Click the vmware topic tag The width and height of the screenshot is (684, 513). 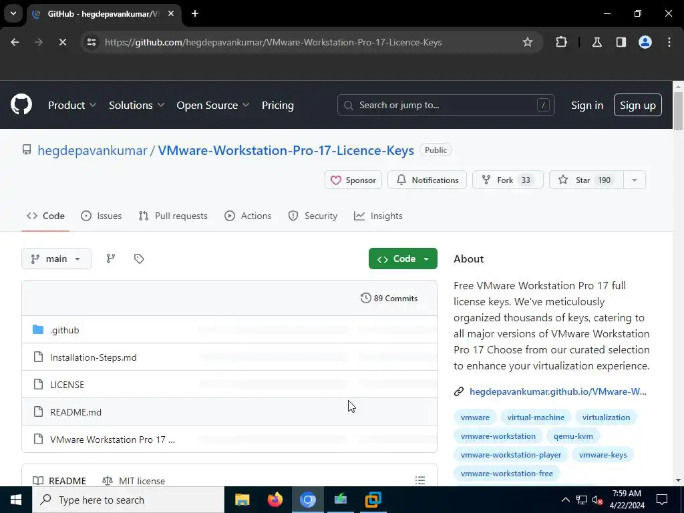coord(475,417)
